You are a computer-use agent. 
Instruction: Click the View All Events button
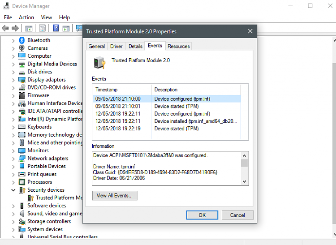point(115,196)
